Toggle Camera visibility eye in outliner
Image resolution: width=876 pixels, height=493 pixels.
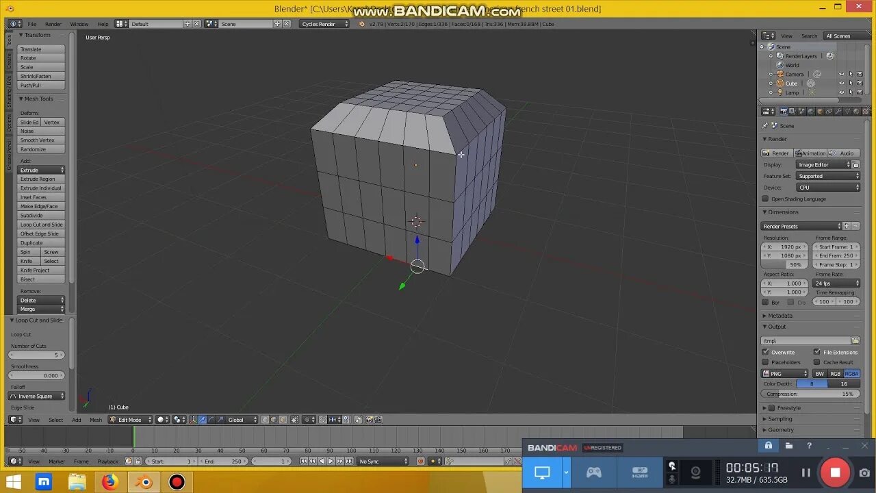pos(842,74)
